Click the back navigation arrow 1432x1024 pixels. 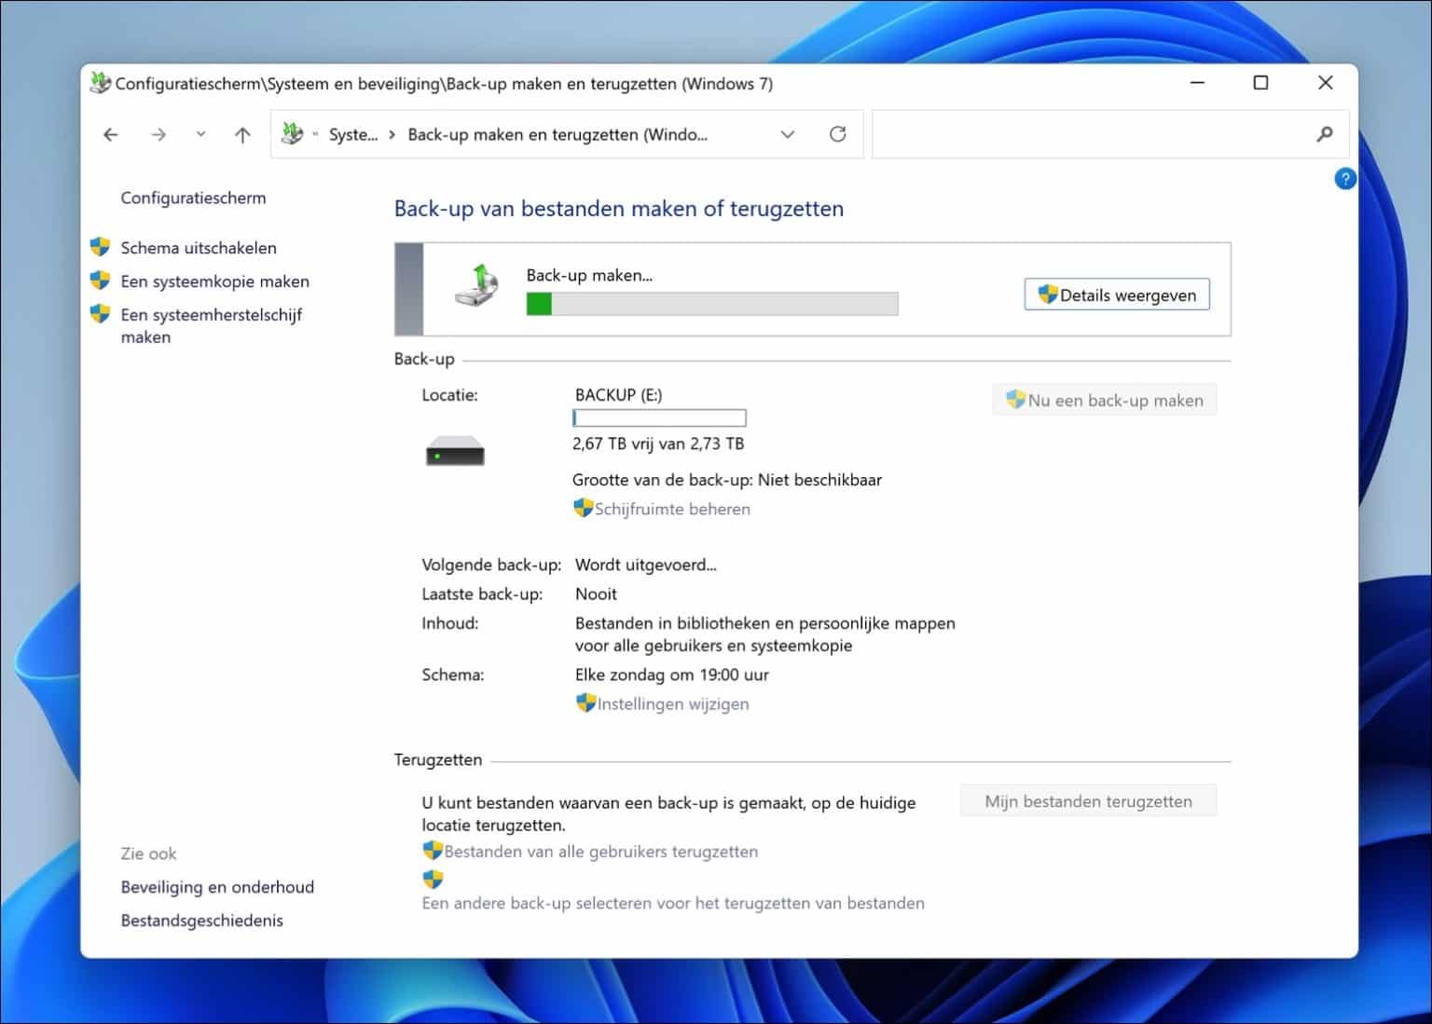(110, 134)
